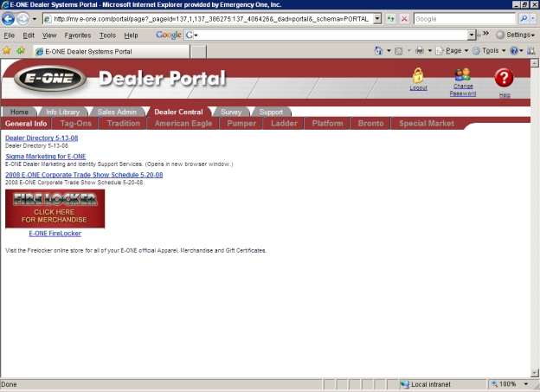This screenshot has width=540, height=392.
Task: Show more Google toolbar buttons chevron
Action: 486,34
